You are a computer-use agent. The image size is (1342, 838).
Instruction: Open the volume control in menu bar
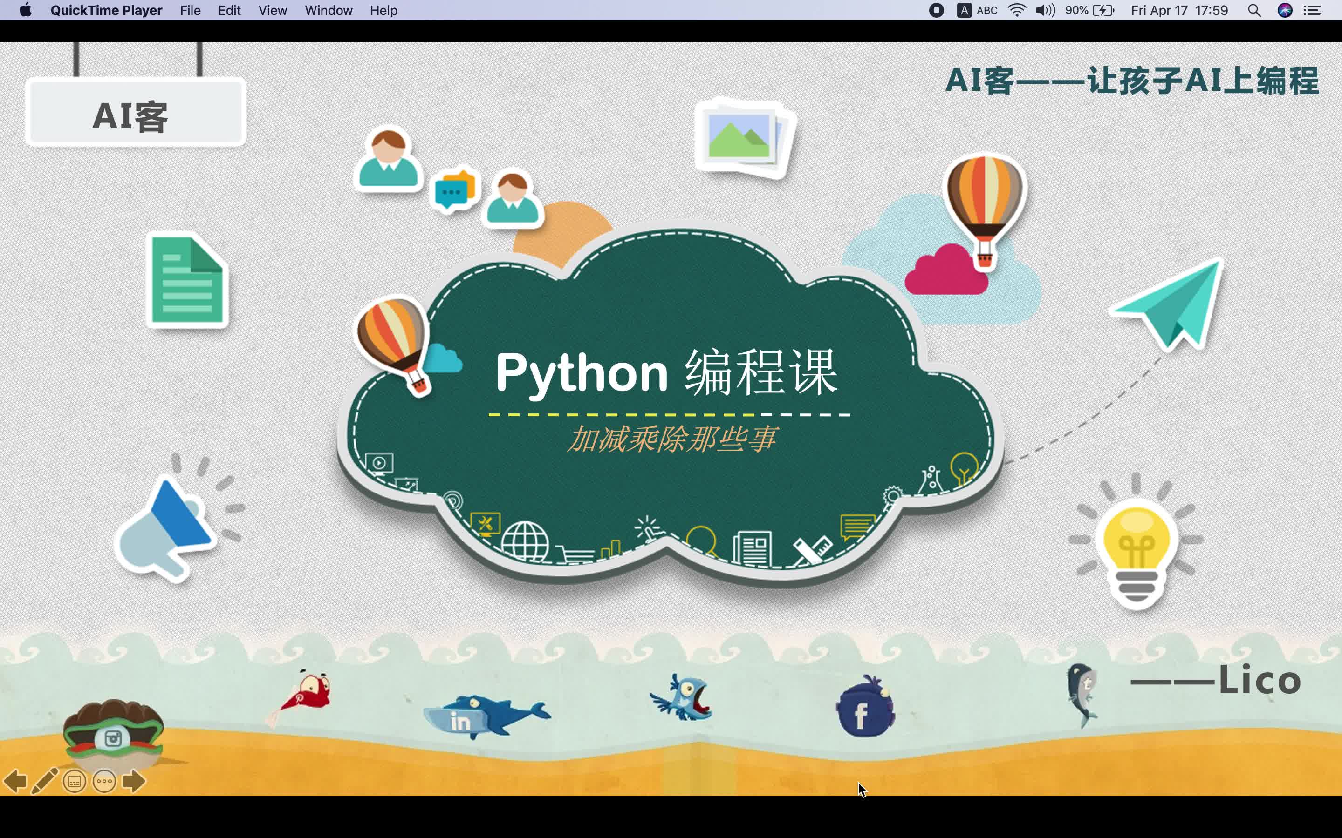click(1045, 11)
